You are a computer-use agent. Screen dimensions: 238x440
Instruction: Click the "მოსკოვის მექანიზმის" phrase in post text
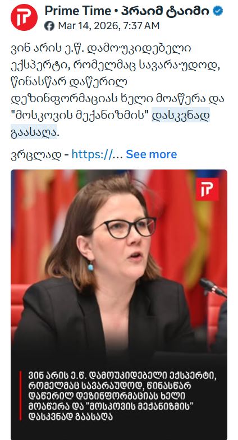tap(80, 116)
